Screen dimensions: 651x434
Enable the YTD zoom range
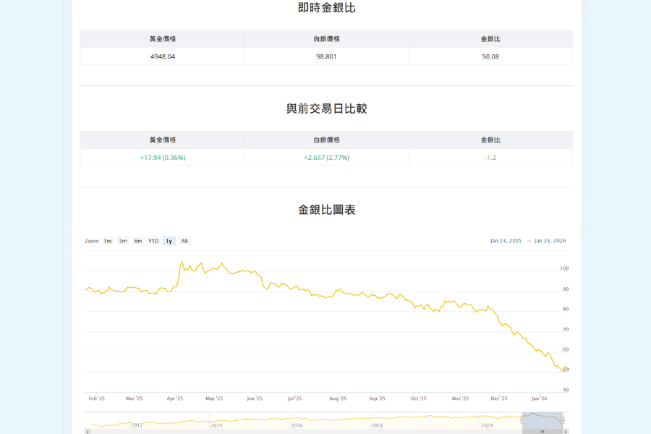153,241
